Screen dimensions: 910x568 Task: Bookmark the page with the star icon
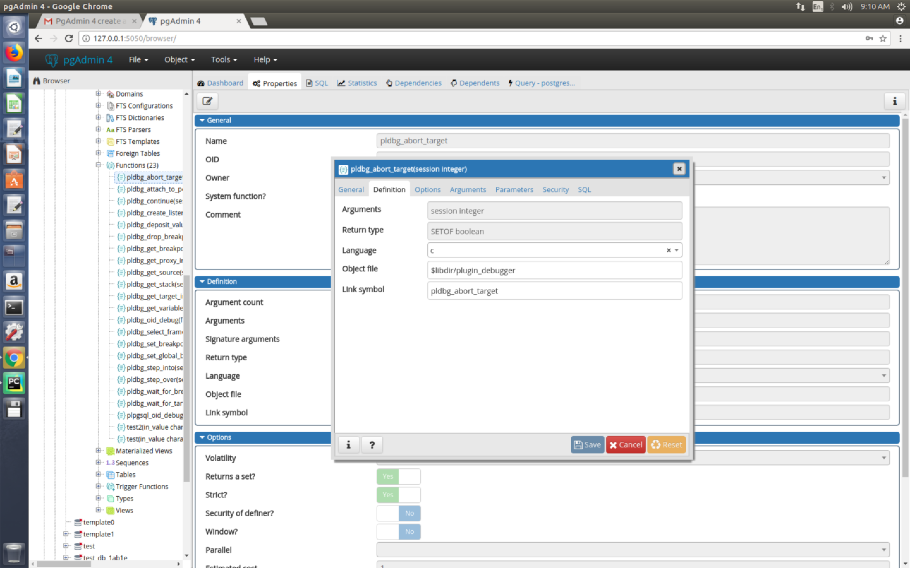coord(883,38)
